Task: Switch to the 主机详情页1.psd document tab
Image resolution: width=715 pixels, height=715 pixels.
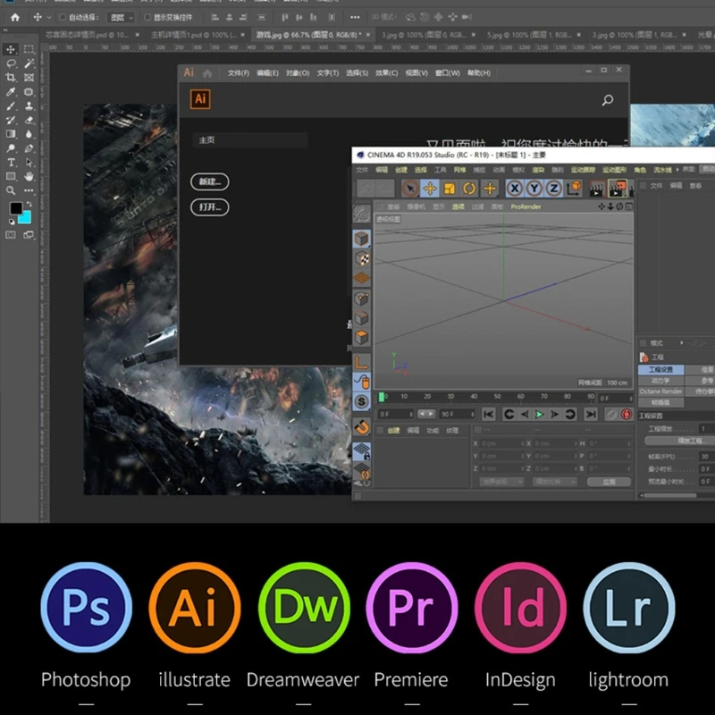Action: [x=190, y=35]
